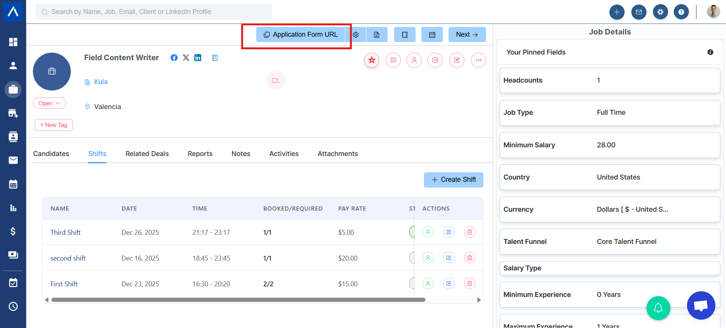
Task: Edit the second shift row
Action: point(449,258)
